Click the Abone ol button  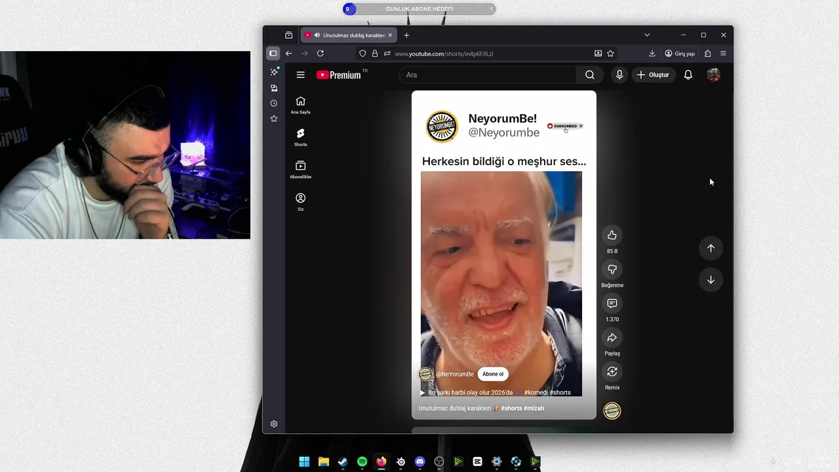coord(493,374)
